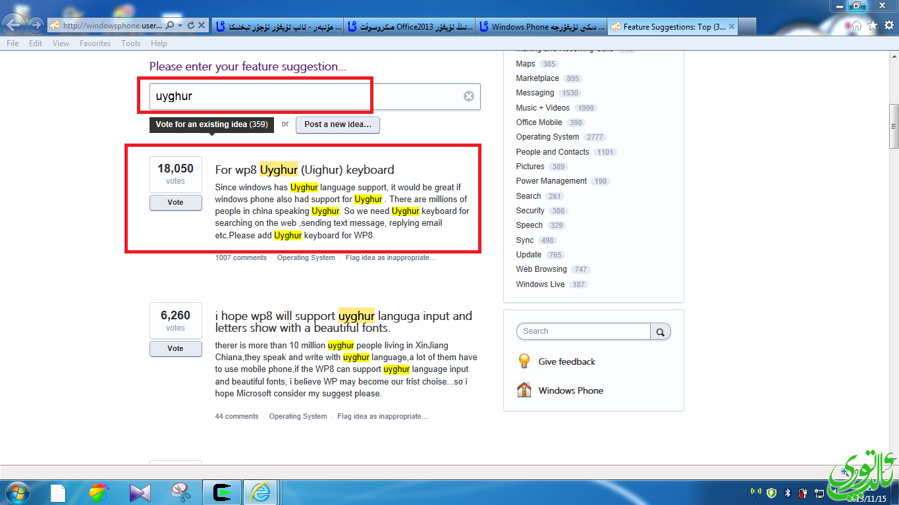This screenshot has height=505, width=899.
Task: Vote for the 6,260-vote uyghur input idea
Action: [x=176, y=349]
